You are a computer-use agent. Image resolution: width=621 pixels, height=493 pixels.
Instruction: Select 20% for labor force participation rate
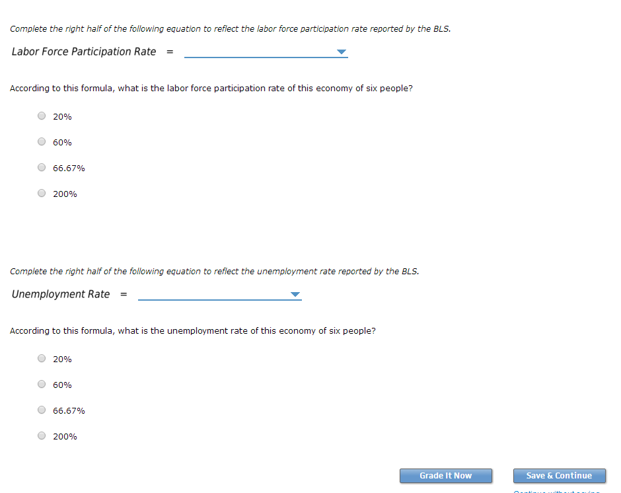point(42,116)
